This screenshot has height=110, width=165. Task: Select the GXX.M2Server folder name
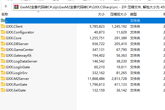(x=17, y=79)
